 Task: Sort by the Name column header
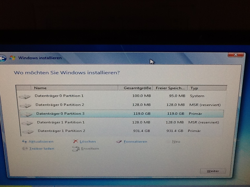point(74,88)
